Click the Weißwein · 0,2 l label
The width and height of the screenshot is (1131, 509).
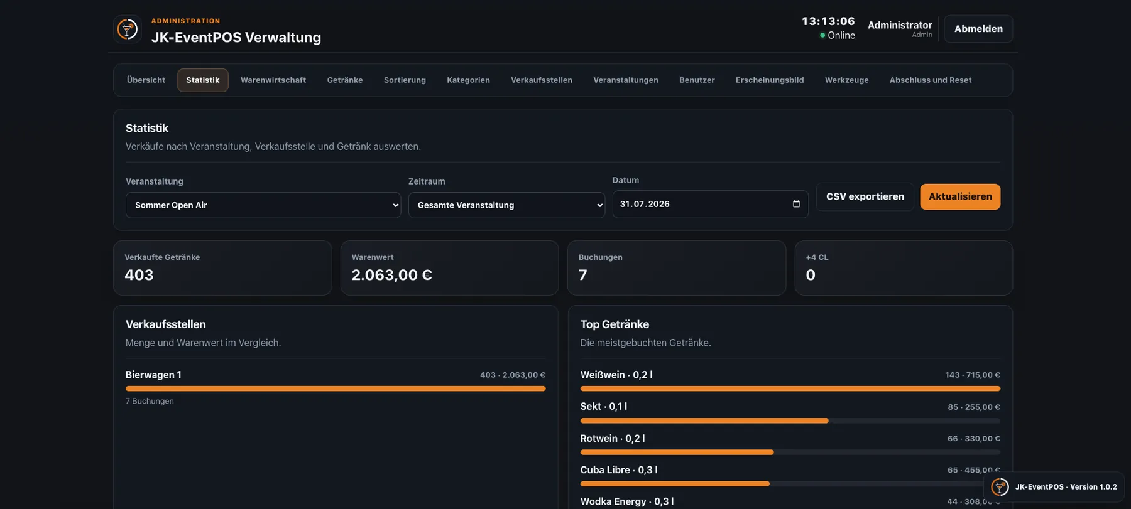(616, 375)
